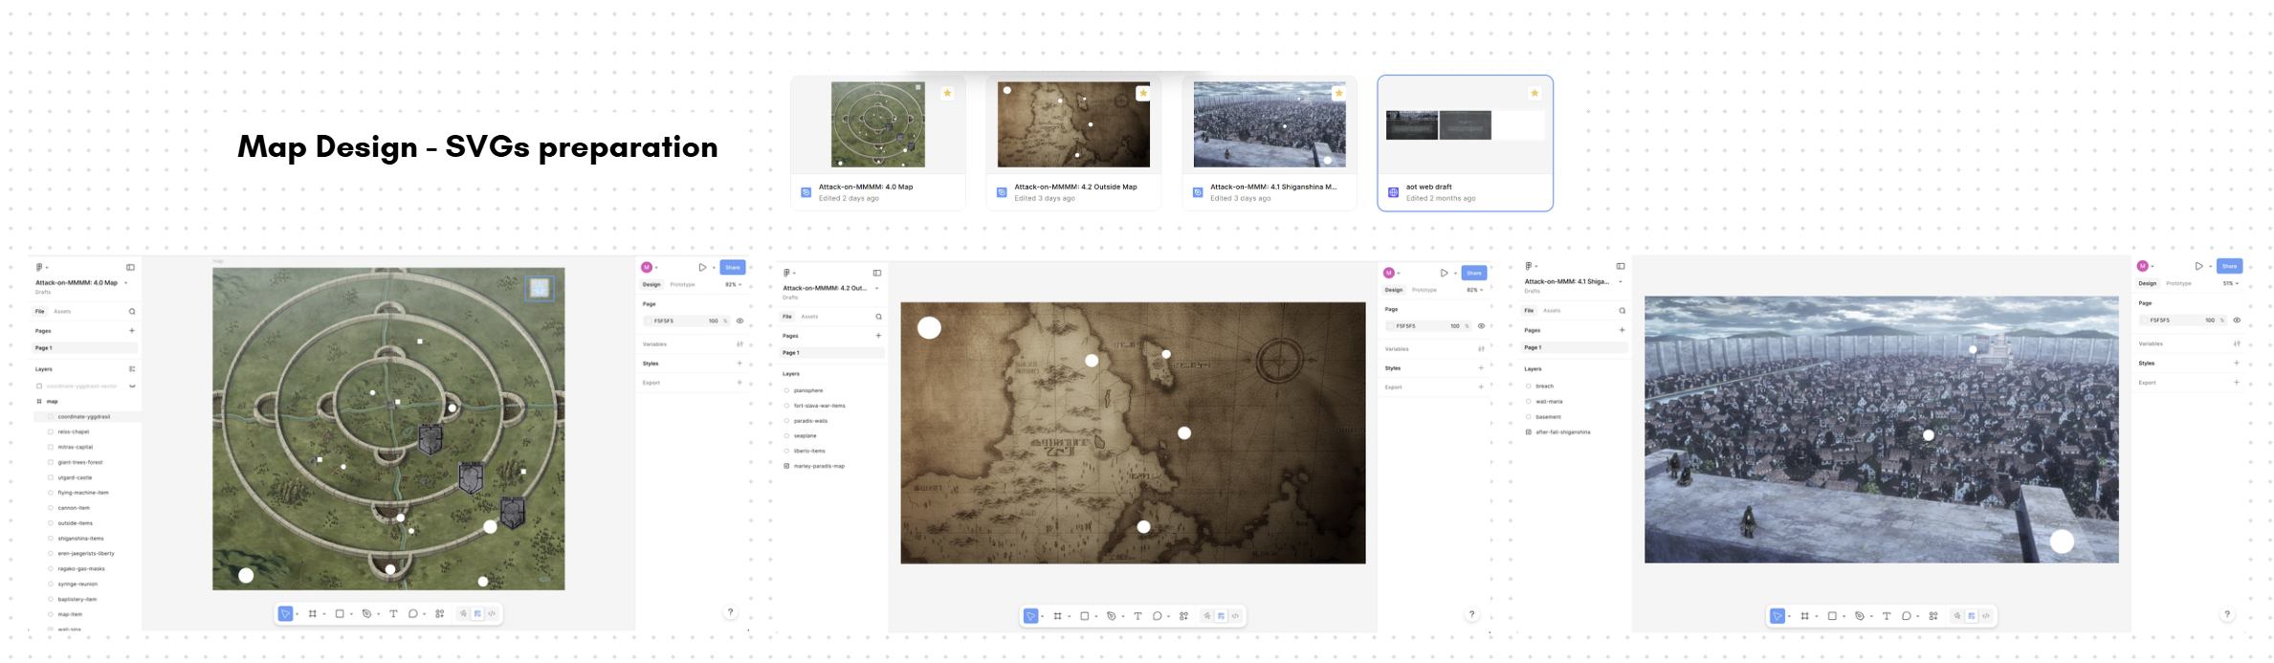2274x663 pixels.
Task: Select the Pen tool in the 4.2 Outside Map window
Action: (x=1111, y=616)
